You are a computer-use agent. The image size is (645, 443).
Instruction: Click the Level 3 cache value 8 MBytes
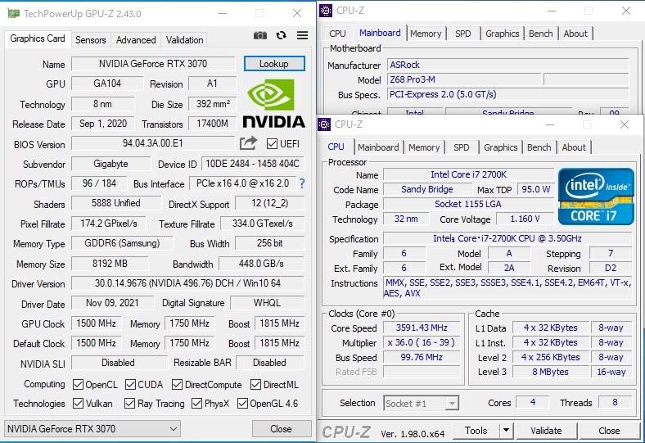550,372
